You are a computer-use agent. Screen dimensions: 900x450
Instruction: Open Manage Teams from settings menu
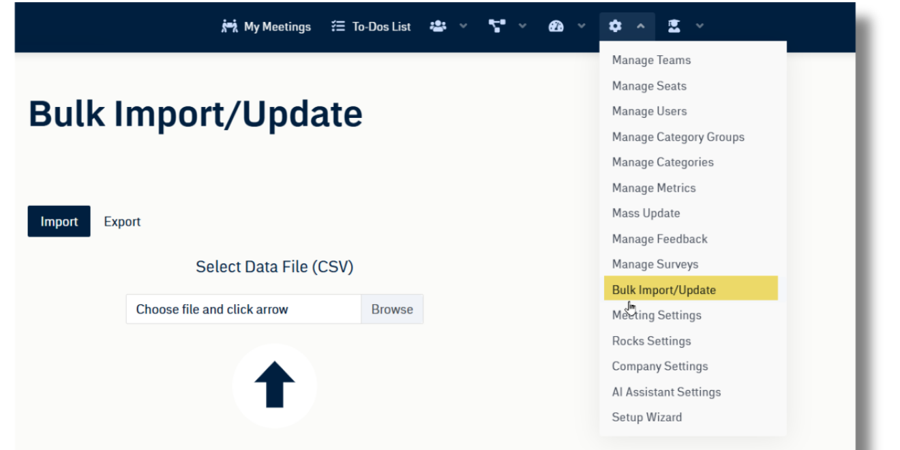coord(651,60)
